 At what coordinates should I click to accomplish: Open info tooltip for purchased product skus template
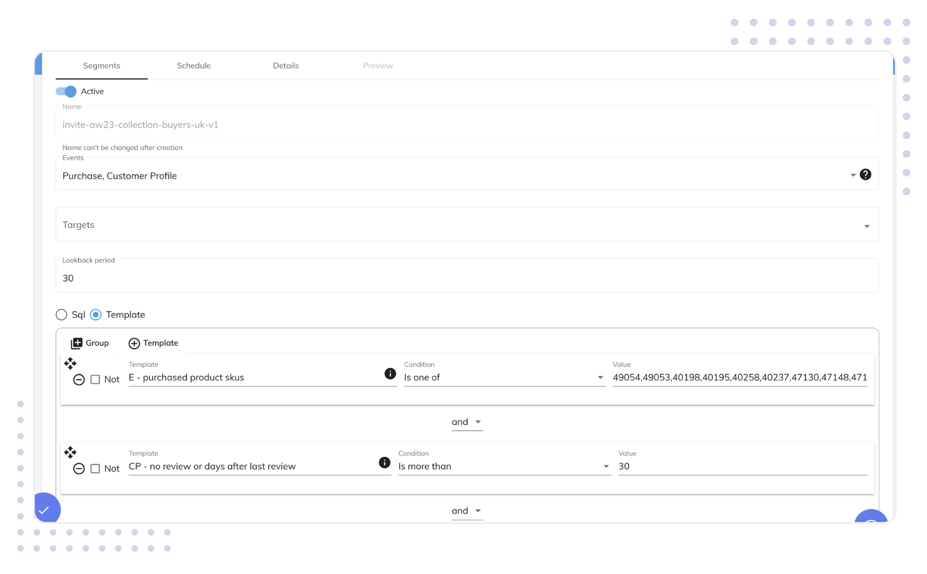coord(390,374)
